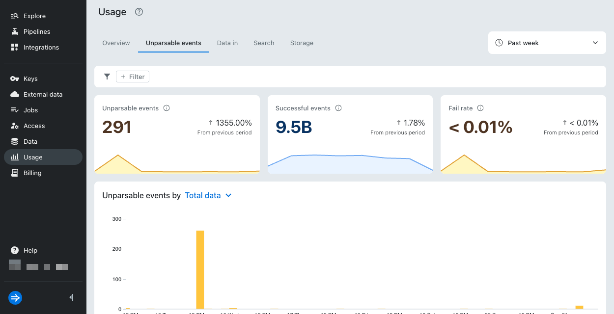Image resolution: width=614 pixels, height=314 pixels.
Task: Click the Usage page heading
Action: (112, 12)
